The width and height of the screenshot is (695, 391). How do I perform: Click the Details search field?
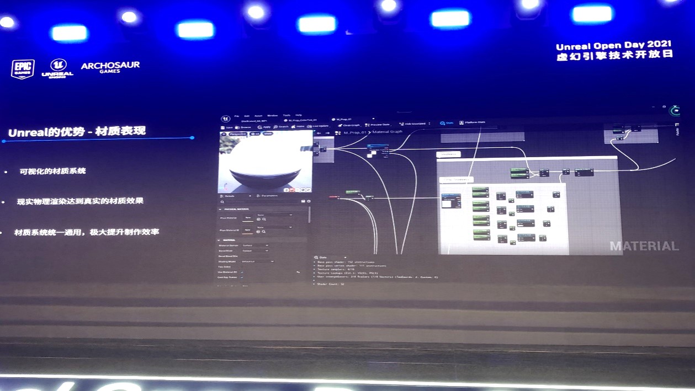point(259,201)
